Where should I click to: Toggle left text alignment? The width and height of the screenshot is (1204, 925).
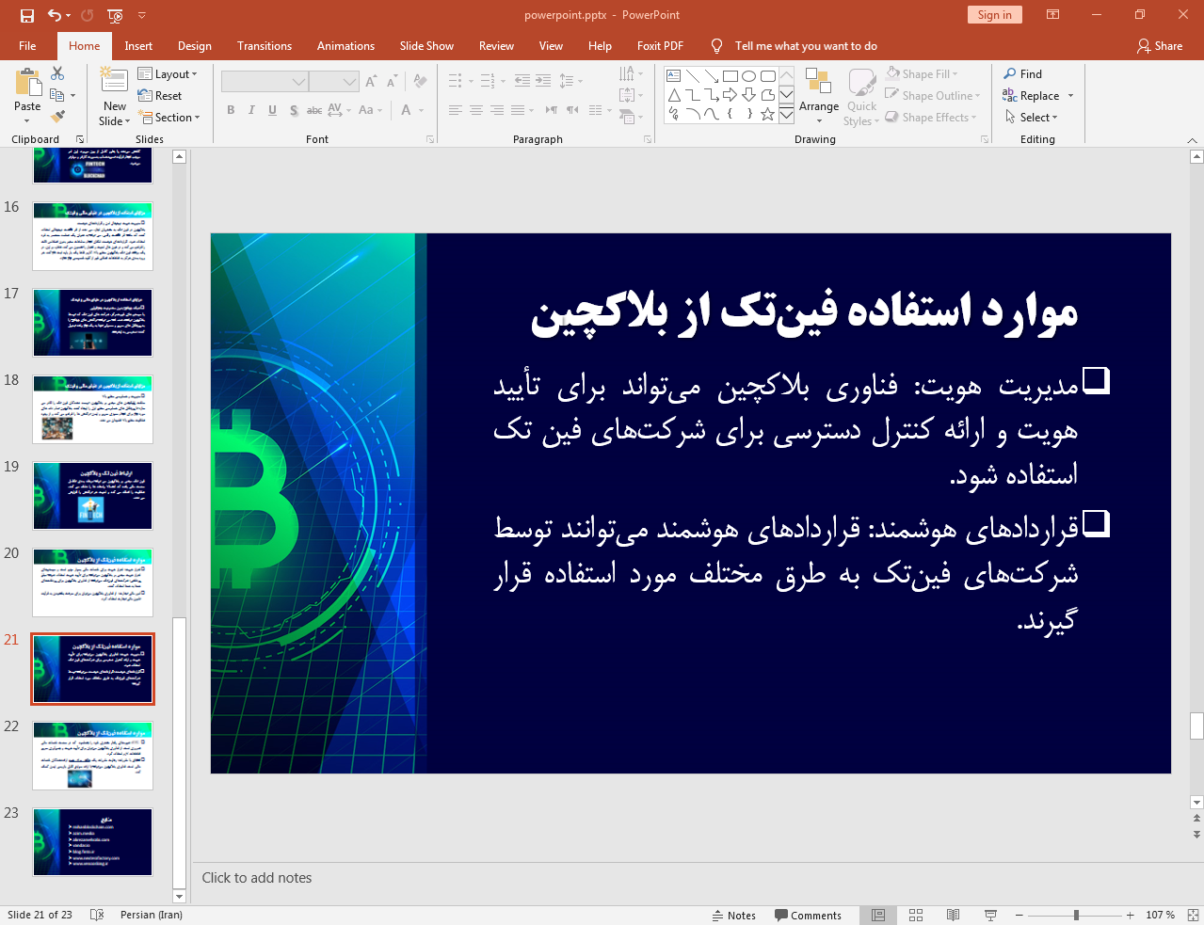click(x=456, y=110)
